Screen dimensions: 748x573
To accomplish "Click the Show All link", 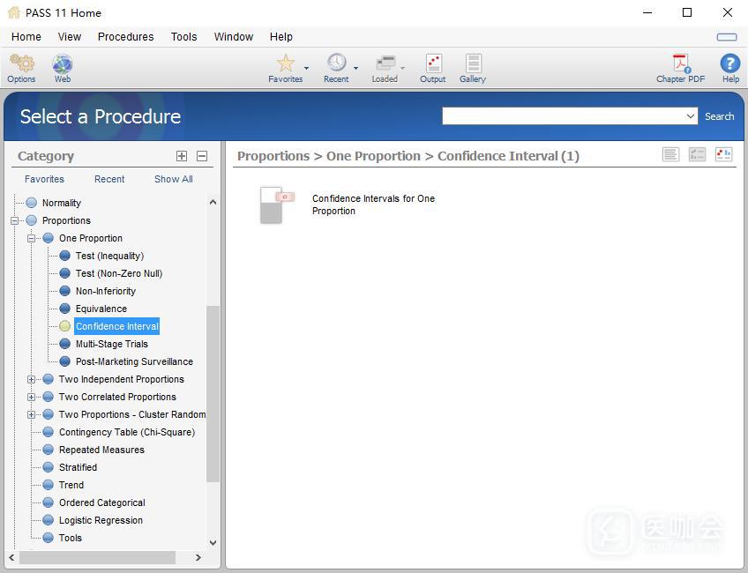I will (173, 179).
